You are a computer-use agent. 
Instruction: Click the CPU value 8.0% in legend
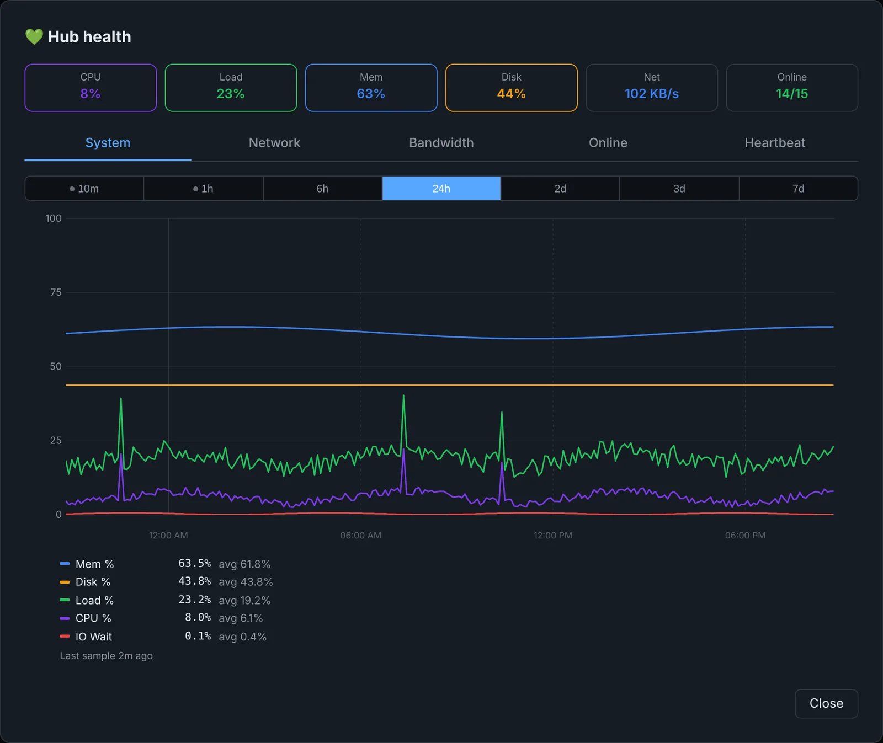tap(198, 617)
